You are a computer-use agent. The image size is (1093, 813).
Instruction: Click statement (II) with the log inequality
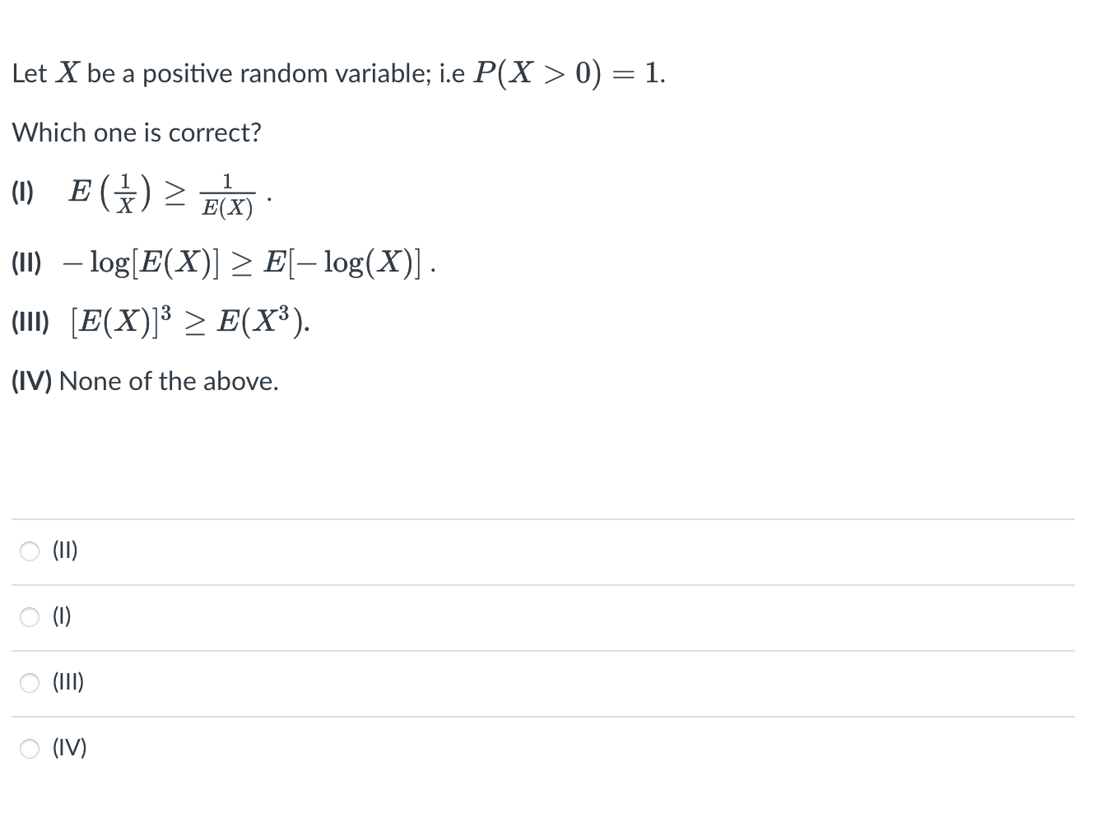222,262
